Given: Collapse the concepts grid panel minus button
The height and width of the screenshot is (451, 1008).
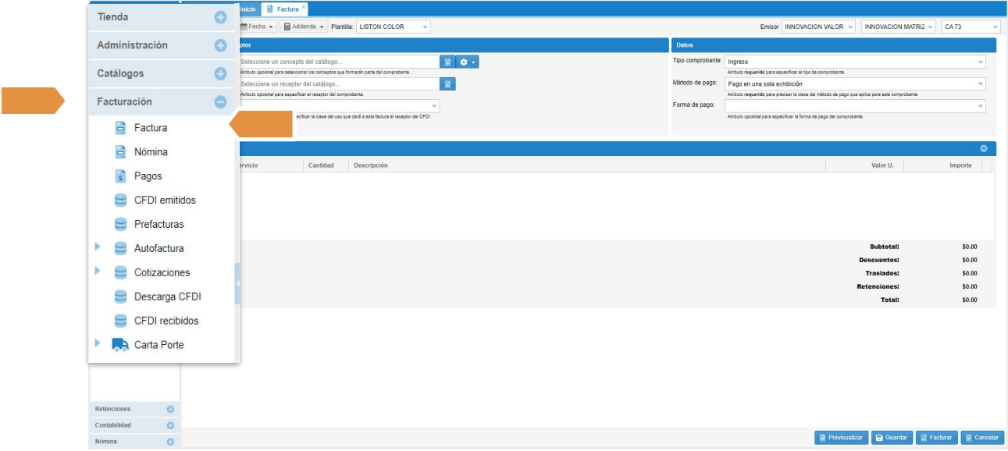Looking at the screenshot, I should click(984, 148).
